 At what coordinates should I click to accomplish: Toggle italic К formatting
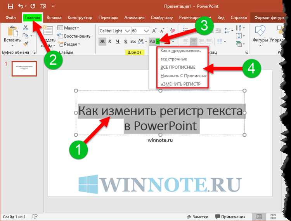(110, 42)
